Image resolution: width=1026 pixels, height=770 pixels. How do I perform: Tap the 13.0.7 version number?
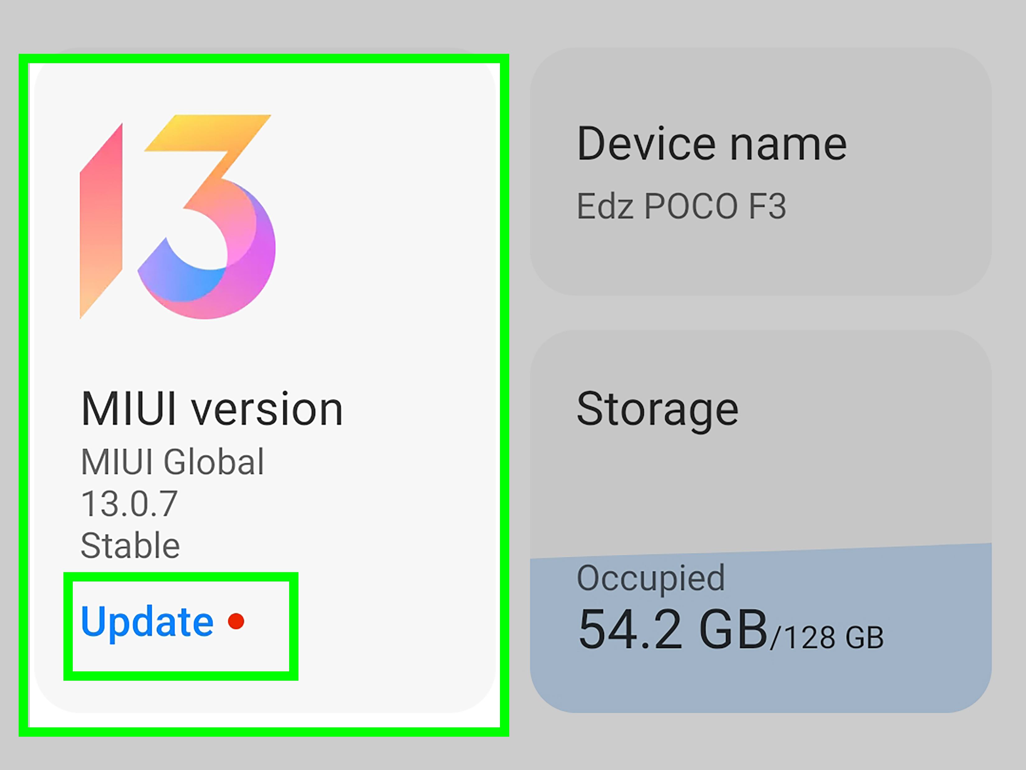(129, 504)
